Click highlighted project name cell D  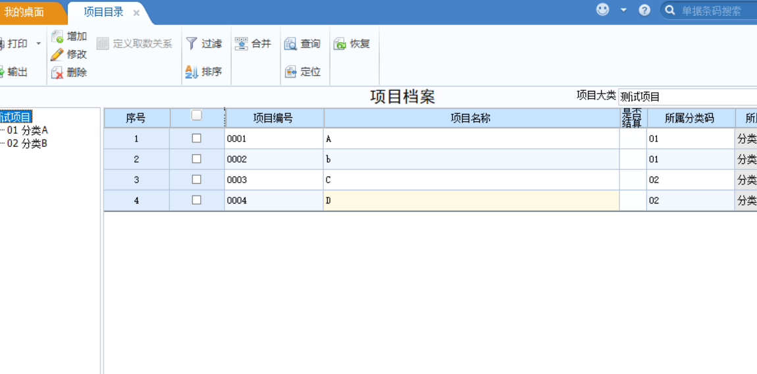click(472, 201)
